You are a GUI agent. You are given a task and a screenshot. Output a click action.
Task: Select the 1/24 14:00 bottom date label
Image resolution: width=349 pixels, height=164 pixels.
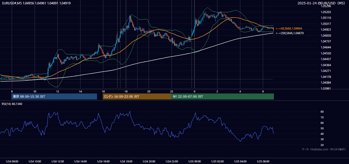(80, 162)
